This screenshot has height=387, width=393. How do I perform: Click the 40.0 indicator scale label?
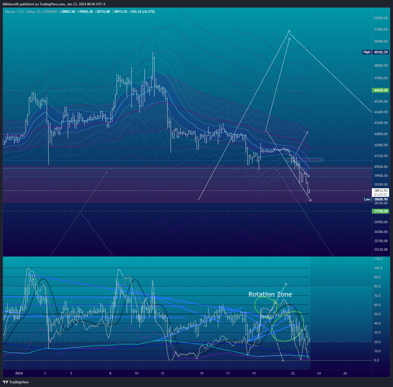coord(377,323)
